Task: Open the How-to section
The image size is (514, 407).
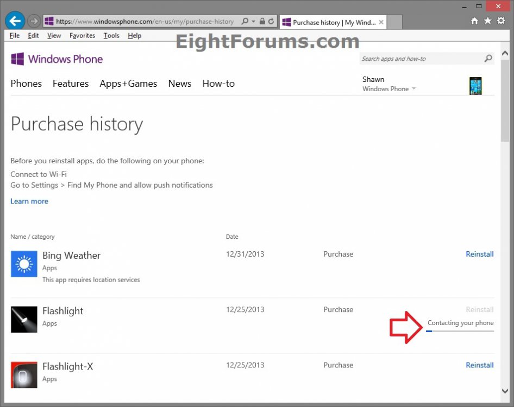Action: [218, 84]
